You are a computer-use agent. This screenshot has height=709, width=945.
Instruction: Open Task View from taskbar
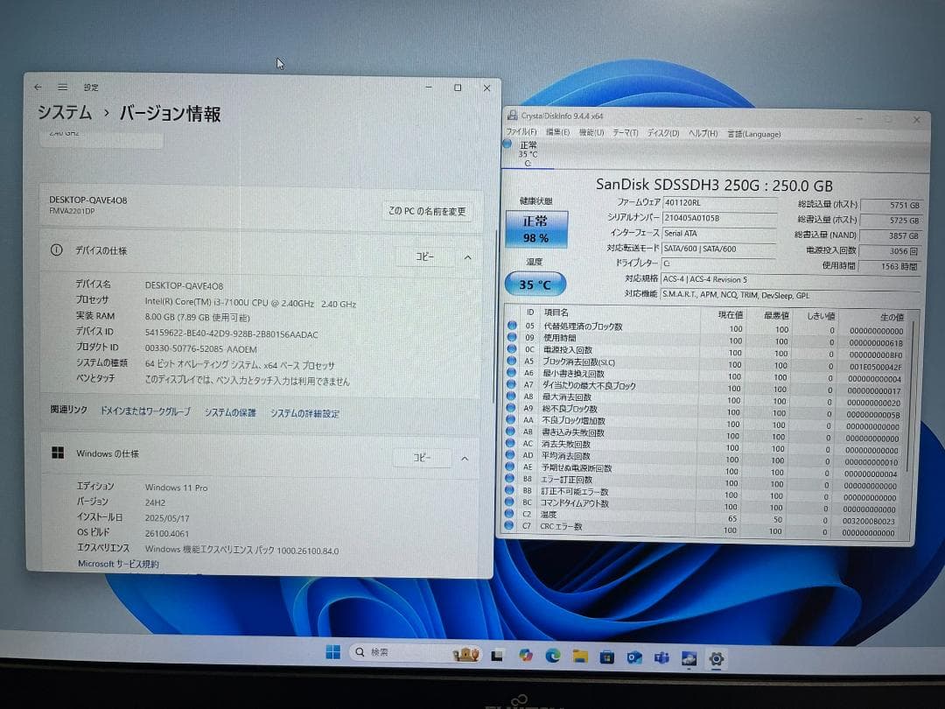[497, 656]
